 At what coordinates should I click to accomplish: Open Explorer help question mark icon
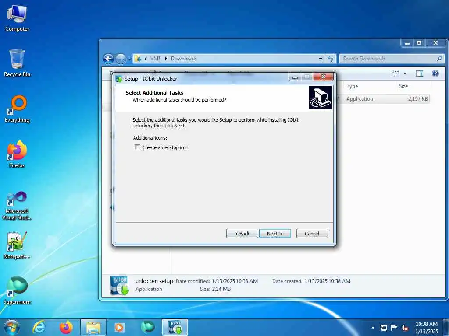(435, 73)
